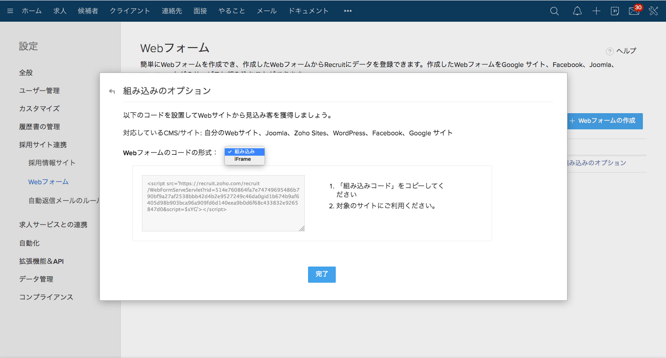
Task: Open the search magnifier icon
Action: pyautogui.click(x=555, y=11)
